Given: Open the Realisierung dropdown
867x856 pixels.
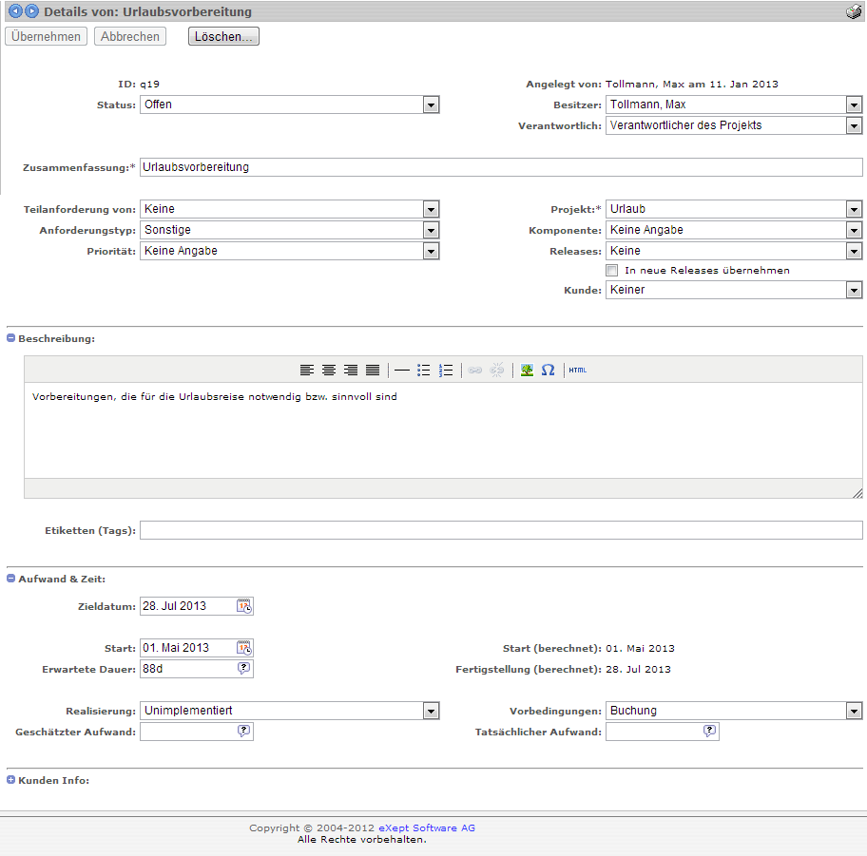Looking at the screenshot, I should [x=431, y=711].
